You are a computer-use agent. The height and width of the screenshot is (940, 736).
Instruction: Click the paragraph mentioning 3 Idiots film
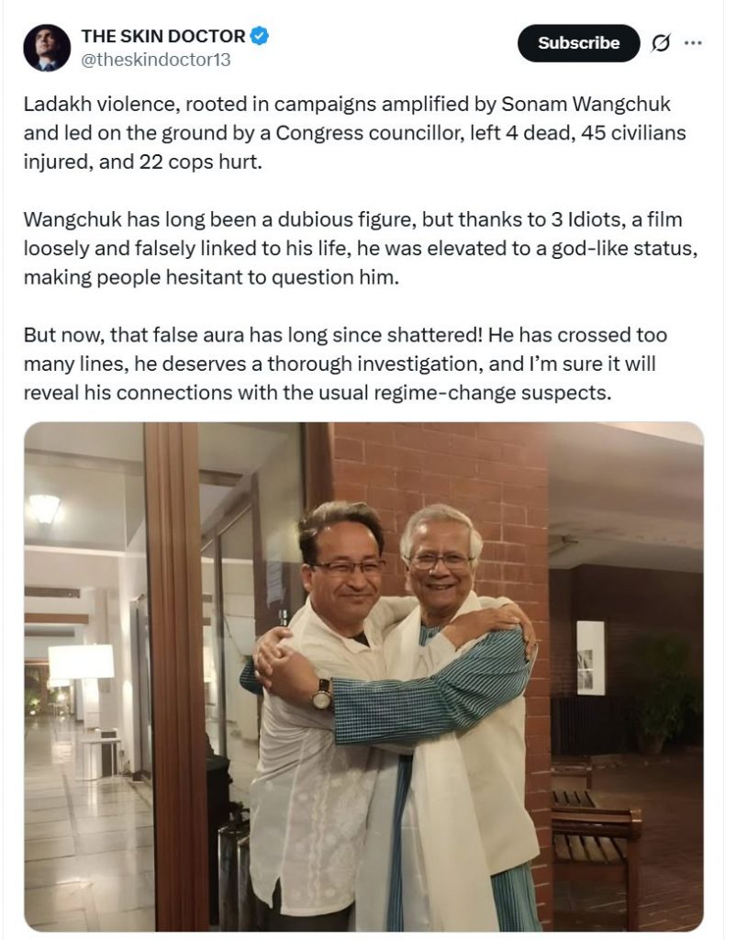(361, 248)
